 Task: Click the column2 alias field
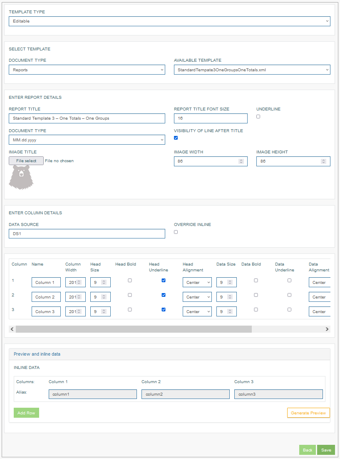pyautogui.click(x=186, y=394)
